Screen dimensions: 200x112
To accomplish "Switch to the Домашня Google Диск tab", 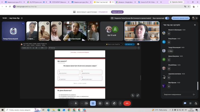I will (x=126, y=2).
